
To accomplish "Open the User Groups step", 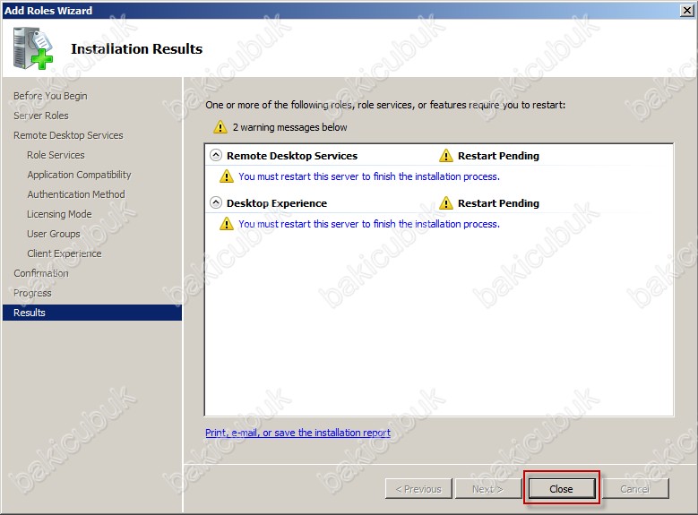I will click(54, 234).
